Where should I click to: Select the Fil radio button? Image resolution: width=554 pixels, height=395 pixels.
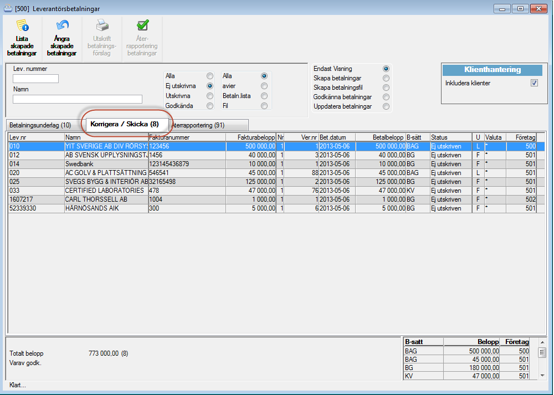click(x=264, y=106)
